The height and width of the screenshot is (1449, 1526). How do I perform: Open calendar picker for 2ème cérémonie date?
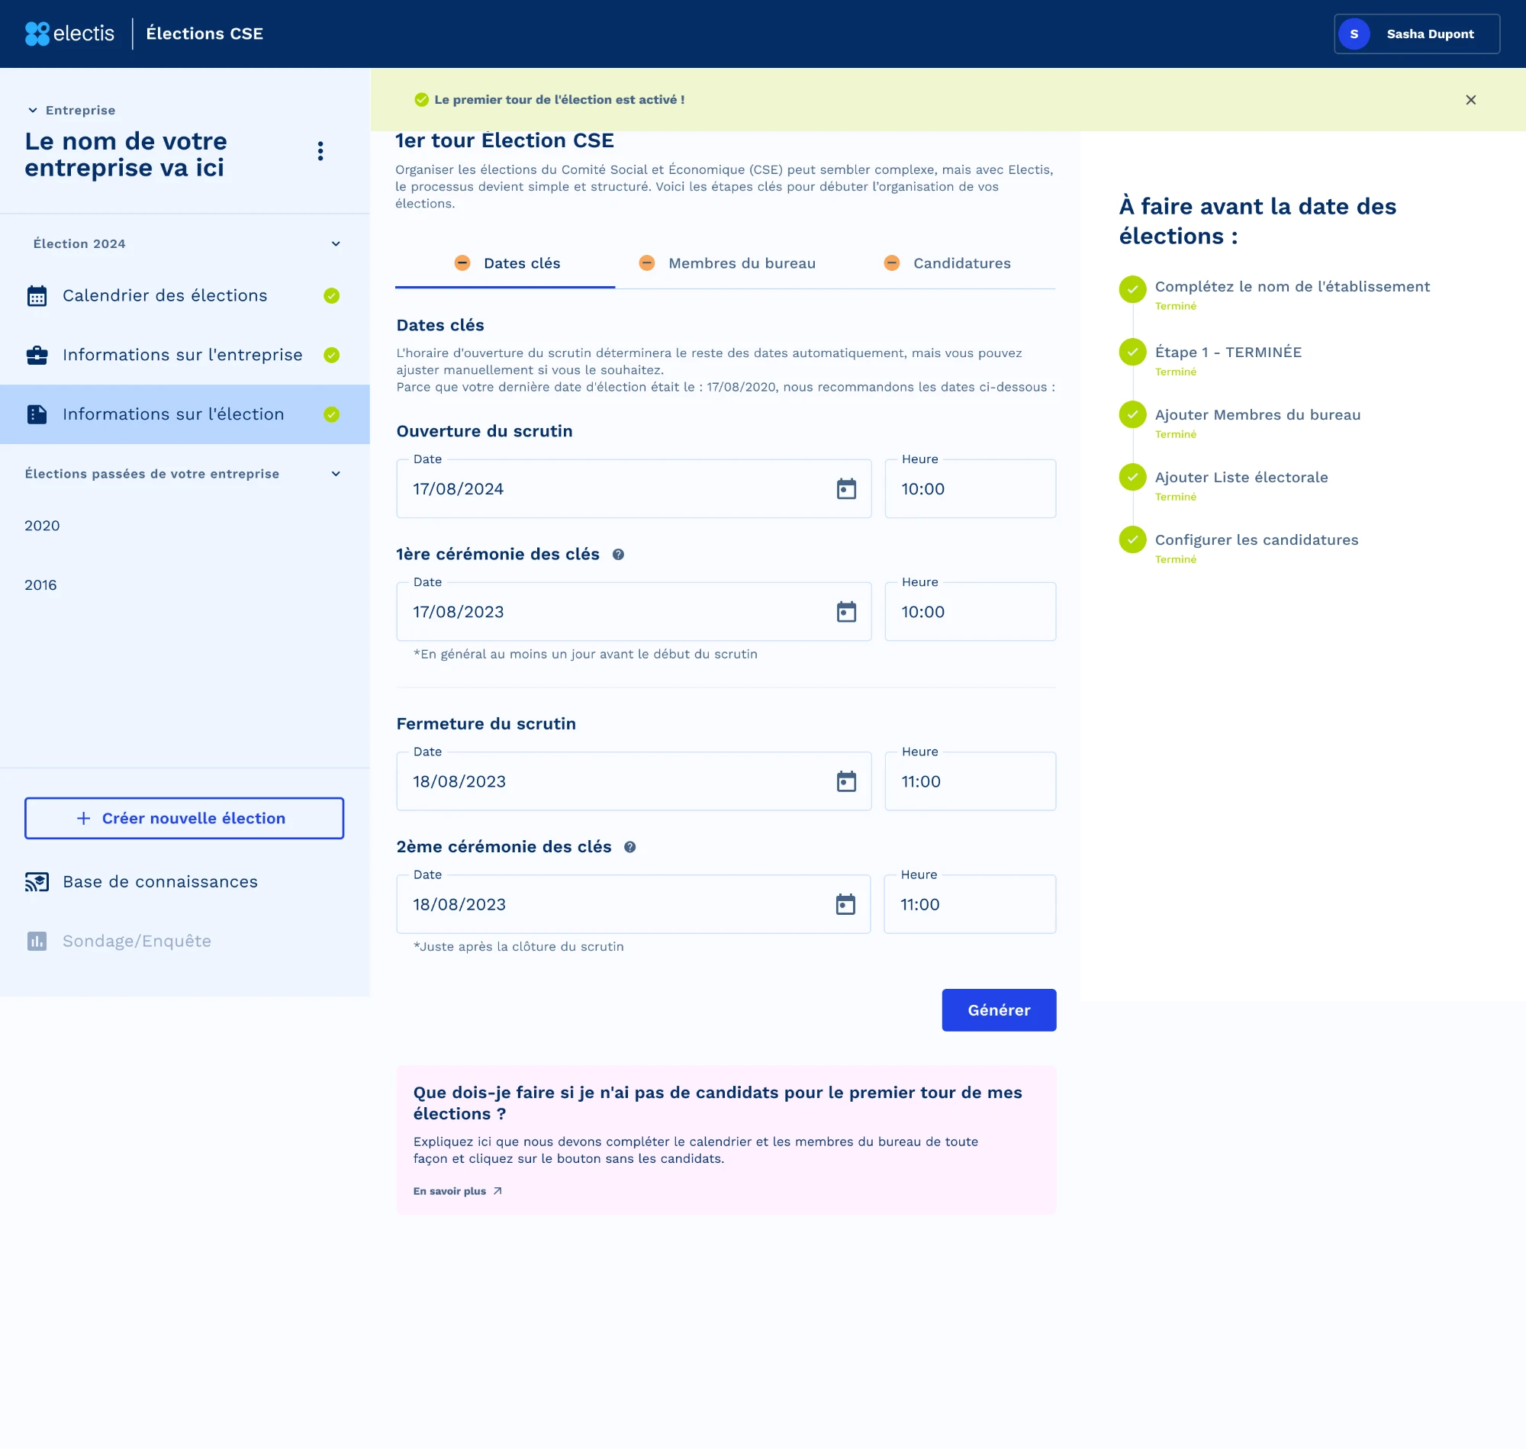845,904
